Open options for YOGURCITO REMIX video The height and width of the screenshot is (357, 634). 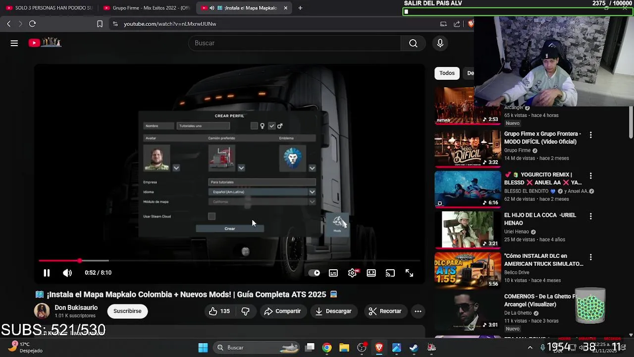pyautogui.click(x=590, y=176)
